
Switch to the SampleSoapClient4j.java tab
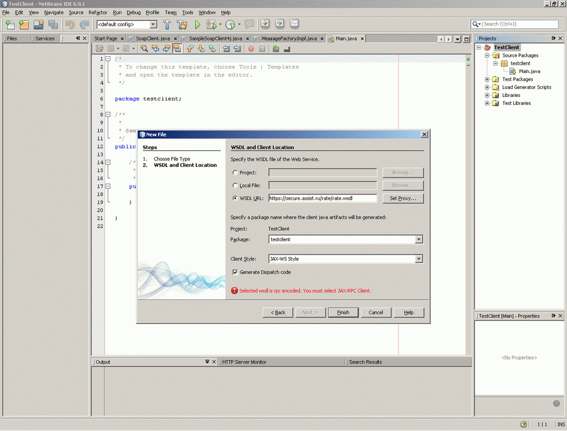[x=215, y=39]
